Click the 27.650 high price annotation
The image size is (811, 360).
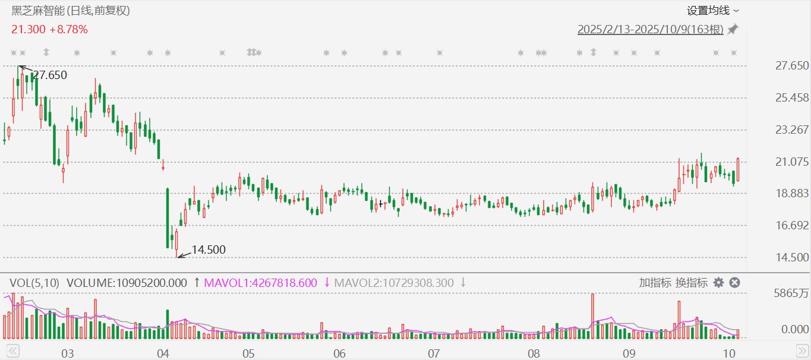49,75
